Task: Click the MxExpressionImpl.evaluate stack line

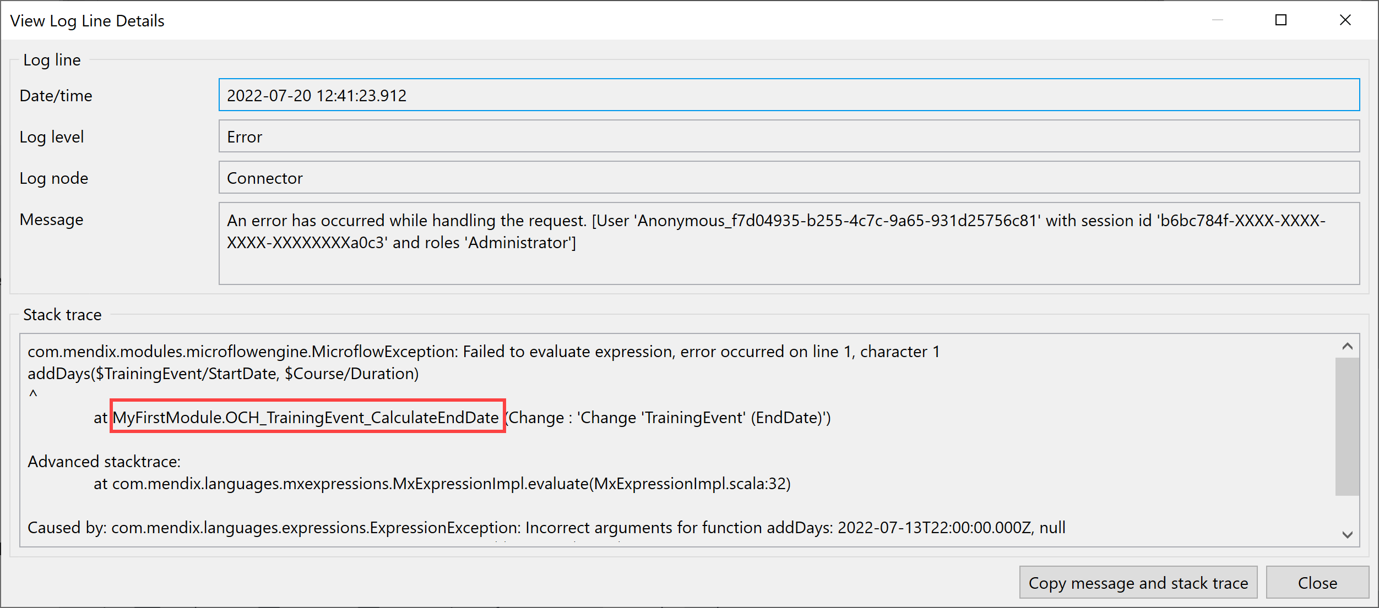Action: [442, 484]
